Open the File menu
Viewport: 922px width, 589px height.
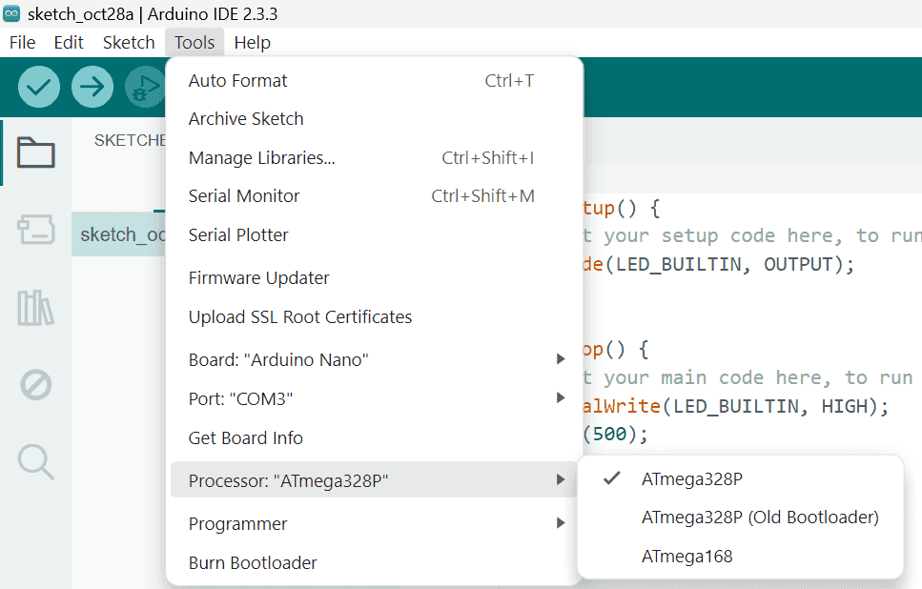pos(22,42)
